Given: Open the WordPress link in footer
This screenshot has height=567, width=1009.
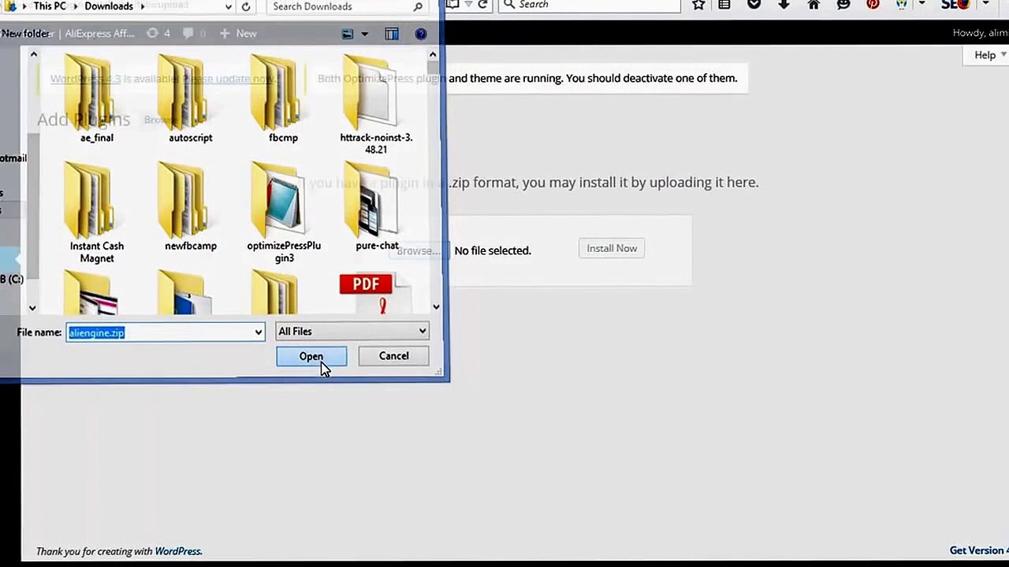Looking at the screenshot, I should [178, 551].
